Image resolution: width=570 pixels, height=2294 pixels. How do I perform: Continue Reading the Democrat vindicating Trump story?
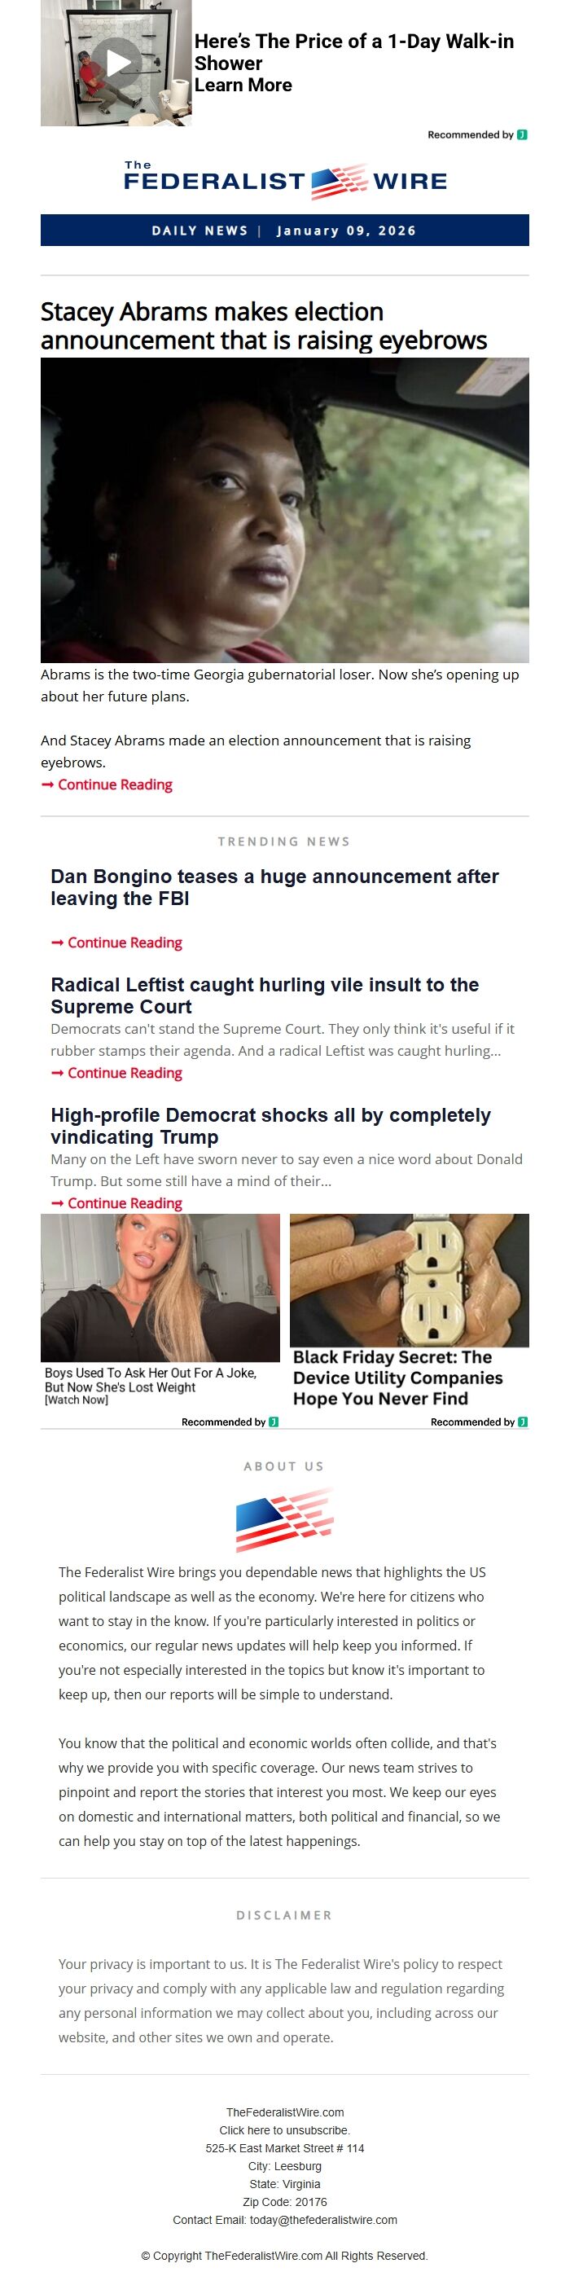coord(116,1203)
